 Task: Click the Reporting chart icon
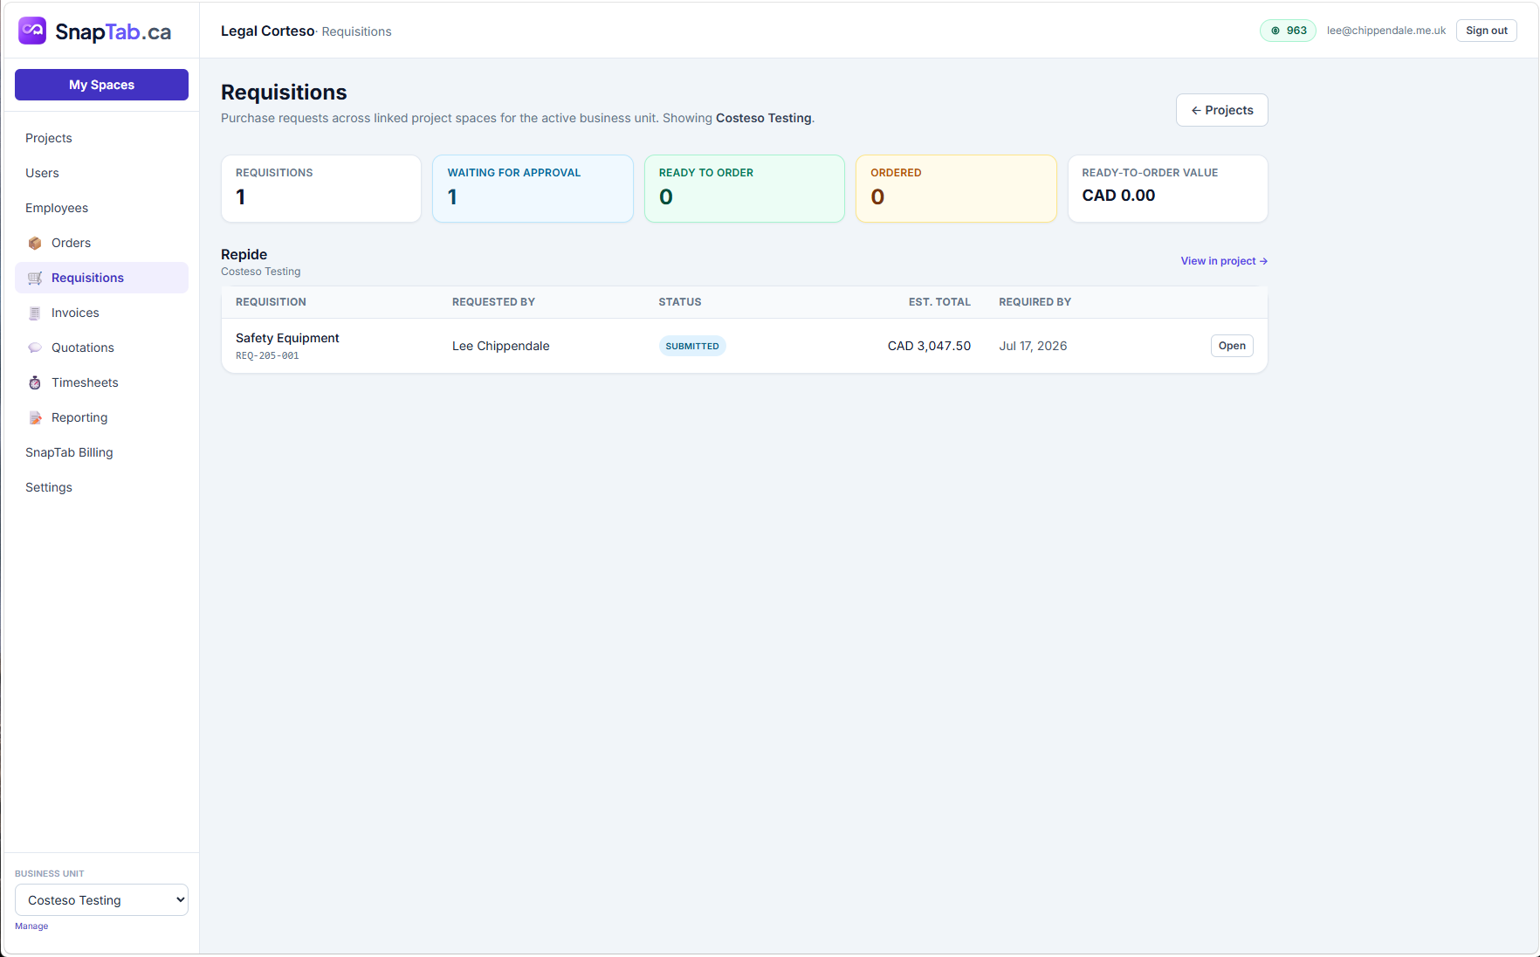pyautogui.click(x=35, y=417)
